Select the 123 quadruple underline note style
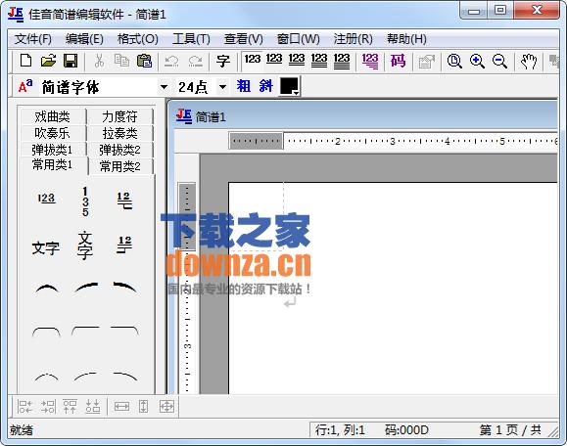The height and width of the screenshot is (446, 567). tap(342, 61)
